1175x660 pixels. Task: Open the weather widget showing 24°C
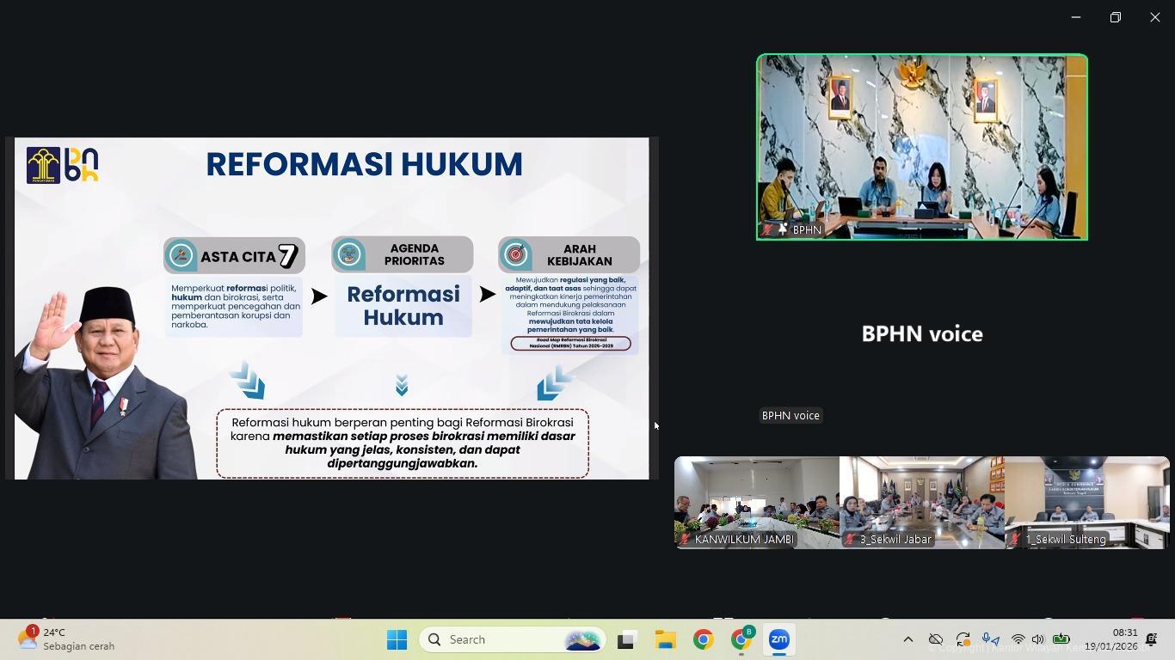click(67, 639)
